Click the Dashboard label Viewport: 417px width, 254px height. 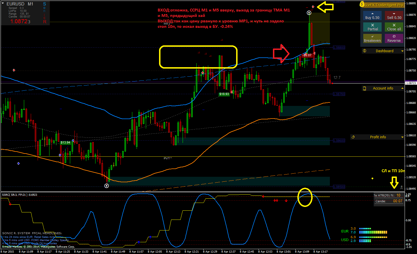(385, 51)
